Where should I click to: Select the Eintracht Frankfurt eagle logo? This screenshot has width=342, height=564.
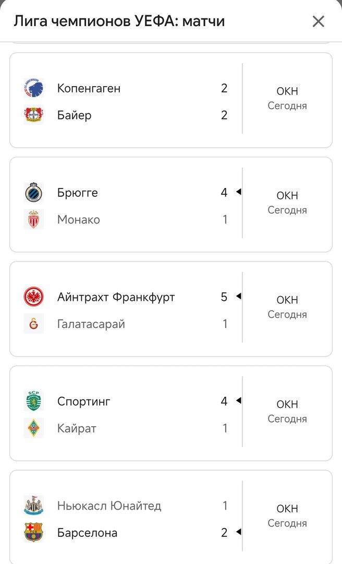click(x=34, y=297)
